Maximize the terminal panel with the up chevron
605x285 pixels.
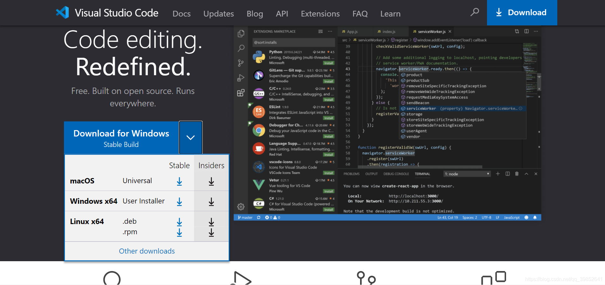(x=526, y=174)
